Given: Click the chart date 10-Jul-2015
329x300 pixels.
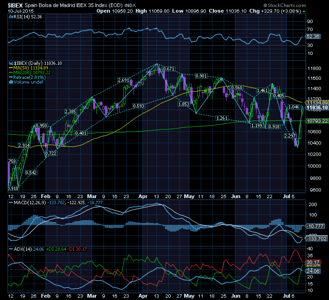Looking at the screenshot, I should (21, 11).
